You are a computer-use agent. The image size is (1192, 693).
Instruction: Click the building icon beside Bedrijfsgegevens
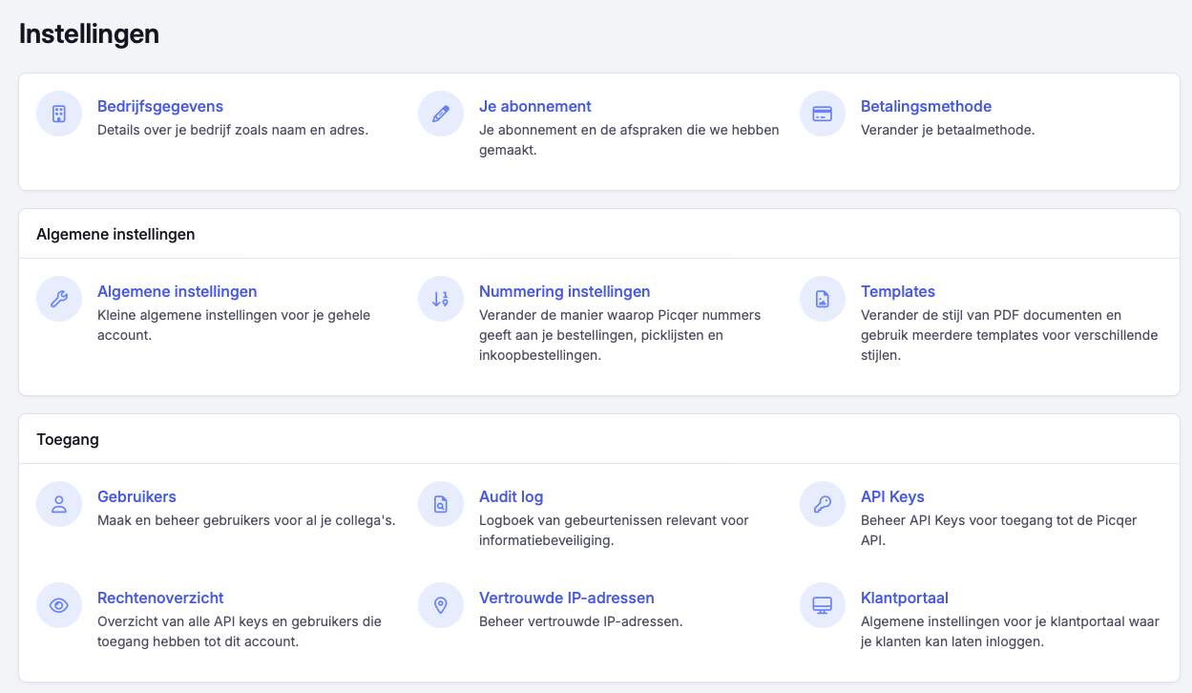tap(59, 114)
